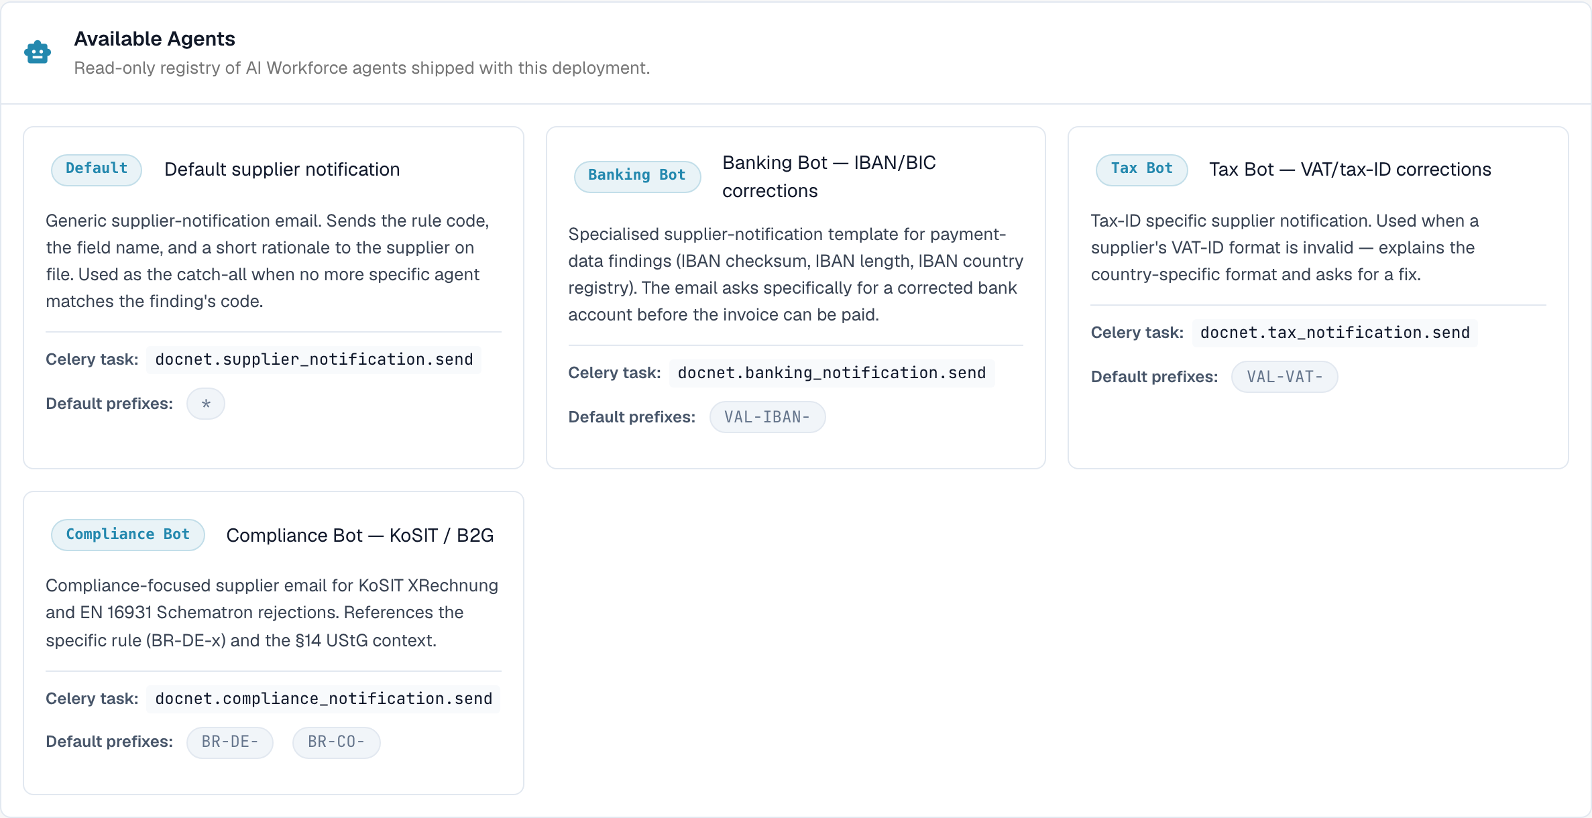Click Celery task label in Tax Bot card
Viewport: 1592px width, 818px height.
1137,333
